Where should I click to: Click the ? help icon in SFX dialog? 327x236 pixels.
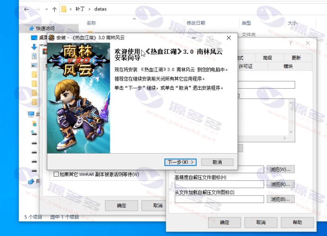[290, 43]
